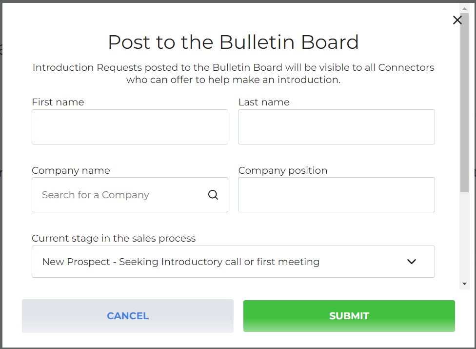Click the X to close the dialog
Screen dimensions: 476x349
click(x=457, y=20)
